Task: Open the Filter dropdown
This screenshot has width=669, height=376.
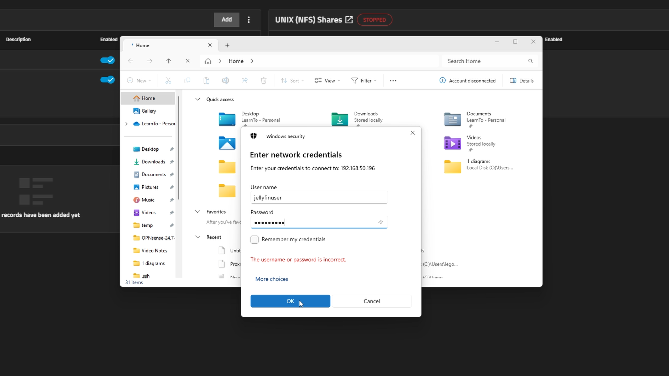Action: (x=364, y=81)
